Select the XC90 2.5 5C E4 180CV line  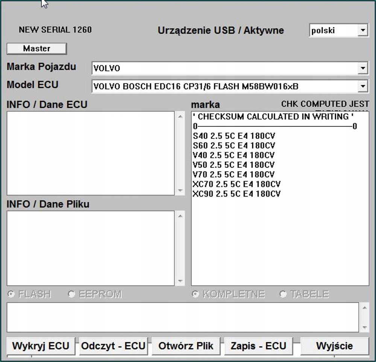[237, 194]
